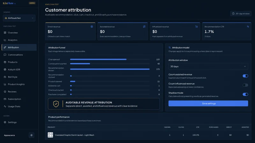Click the cart icon on Influenced revenue card
This screenshot has height=143, width=255.
(x=196, y=27)
